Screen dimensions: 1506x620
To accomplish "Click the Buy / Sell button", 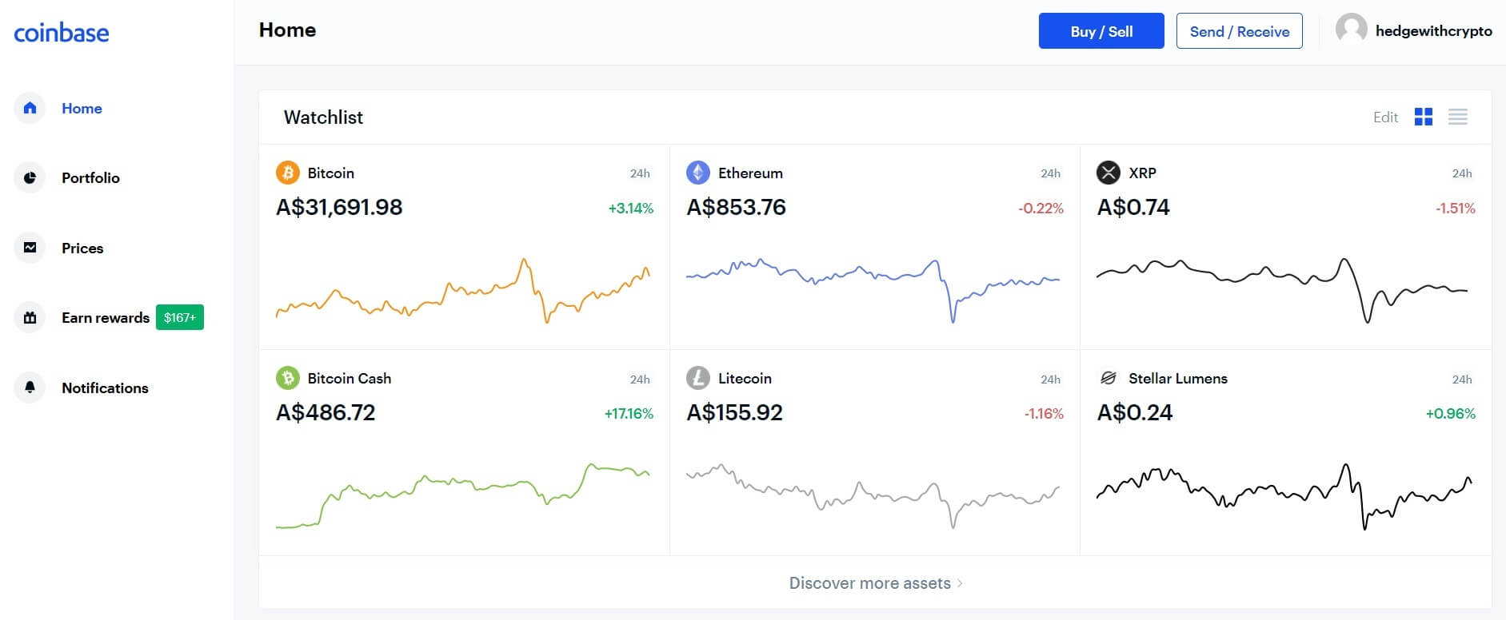I will (1101, 31).
